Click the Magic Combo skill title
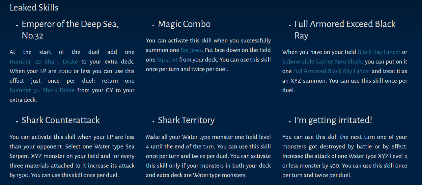422x185 pixels. tap(184, 24)
